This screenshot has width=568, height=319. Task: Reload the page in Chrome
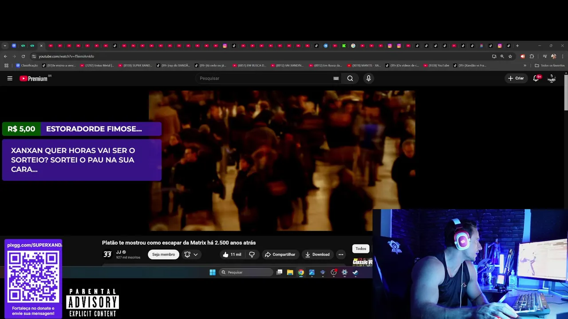23,56
